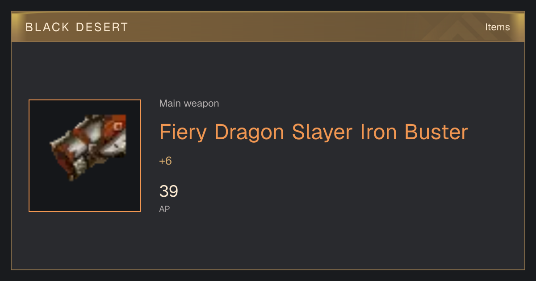Select the Fiery Dragon Slayer Iron Buster title
536x281 pixels.
point(314,132)
